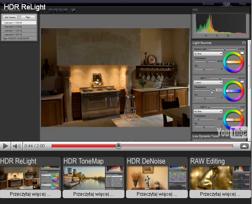The height and width of the screenshot is (204, 252).
Task: Click the Light 2 Temperature slider handle
Action: (x=198, y=119)
